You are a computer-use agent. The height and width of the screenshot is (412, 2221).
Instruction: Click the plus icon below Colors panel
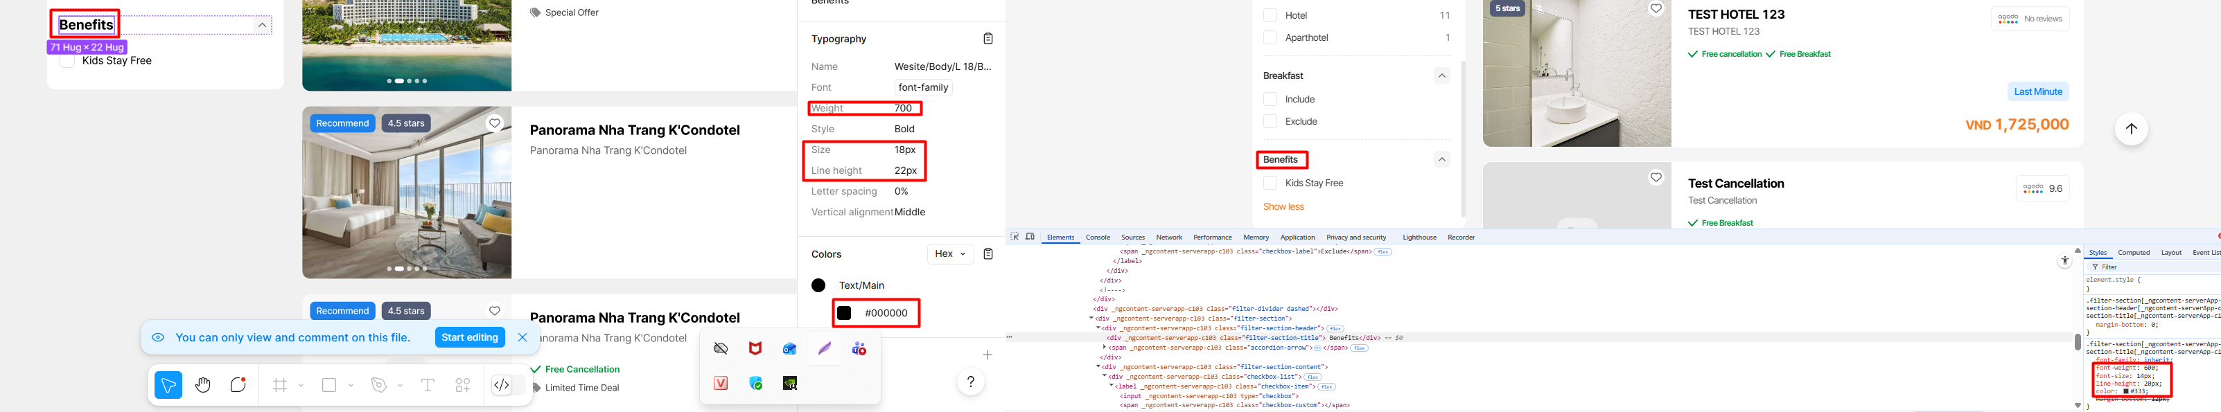tap(988, 355)
